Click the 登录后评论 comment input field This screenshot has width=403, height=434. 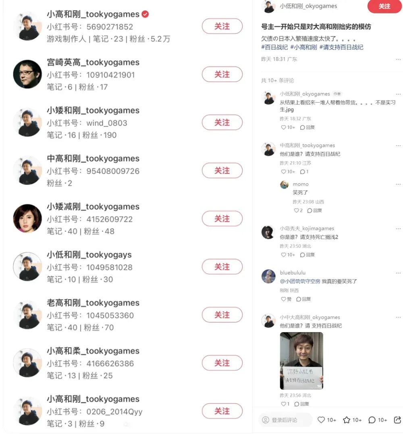pos(285,420)
